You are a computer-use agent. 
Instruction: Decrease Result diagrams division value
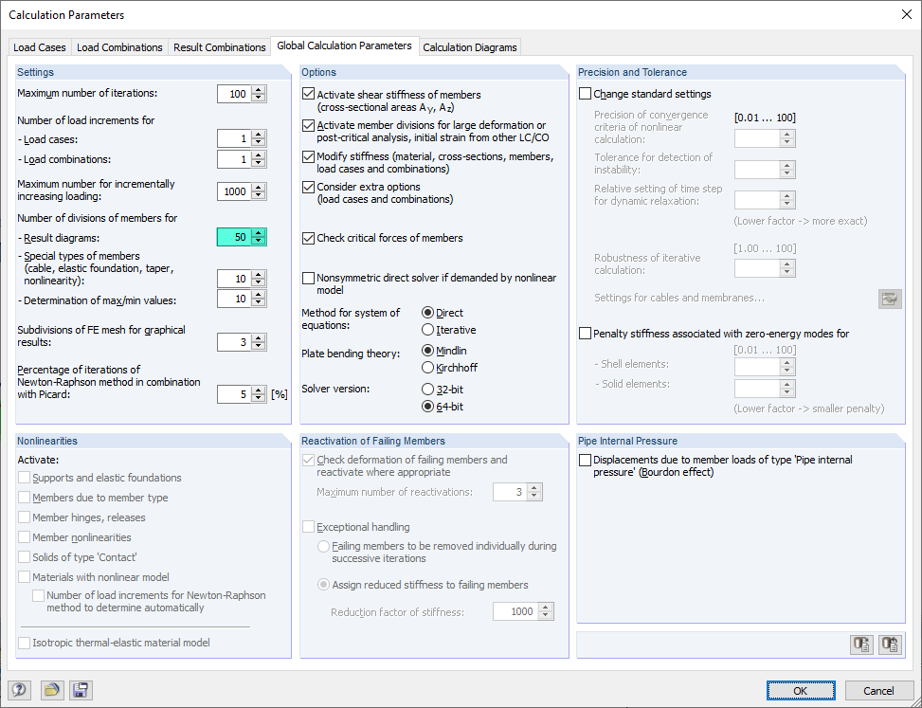(259, 242)
